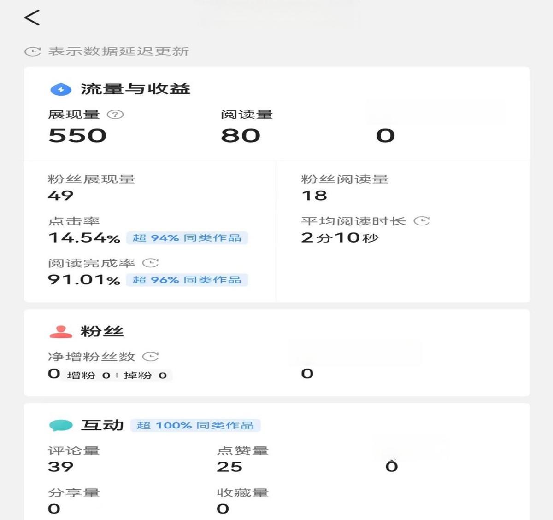Select the 阅读量 value 80
This screenshot has height=520, width=553.
[241, 136]
